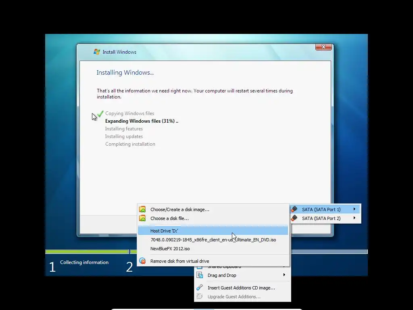Click the Insert Guest Additions CD icon

tap(200, 287)
